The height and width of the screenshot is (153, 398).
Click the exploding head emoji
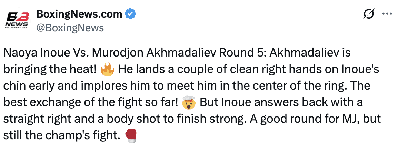[189, 103]
